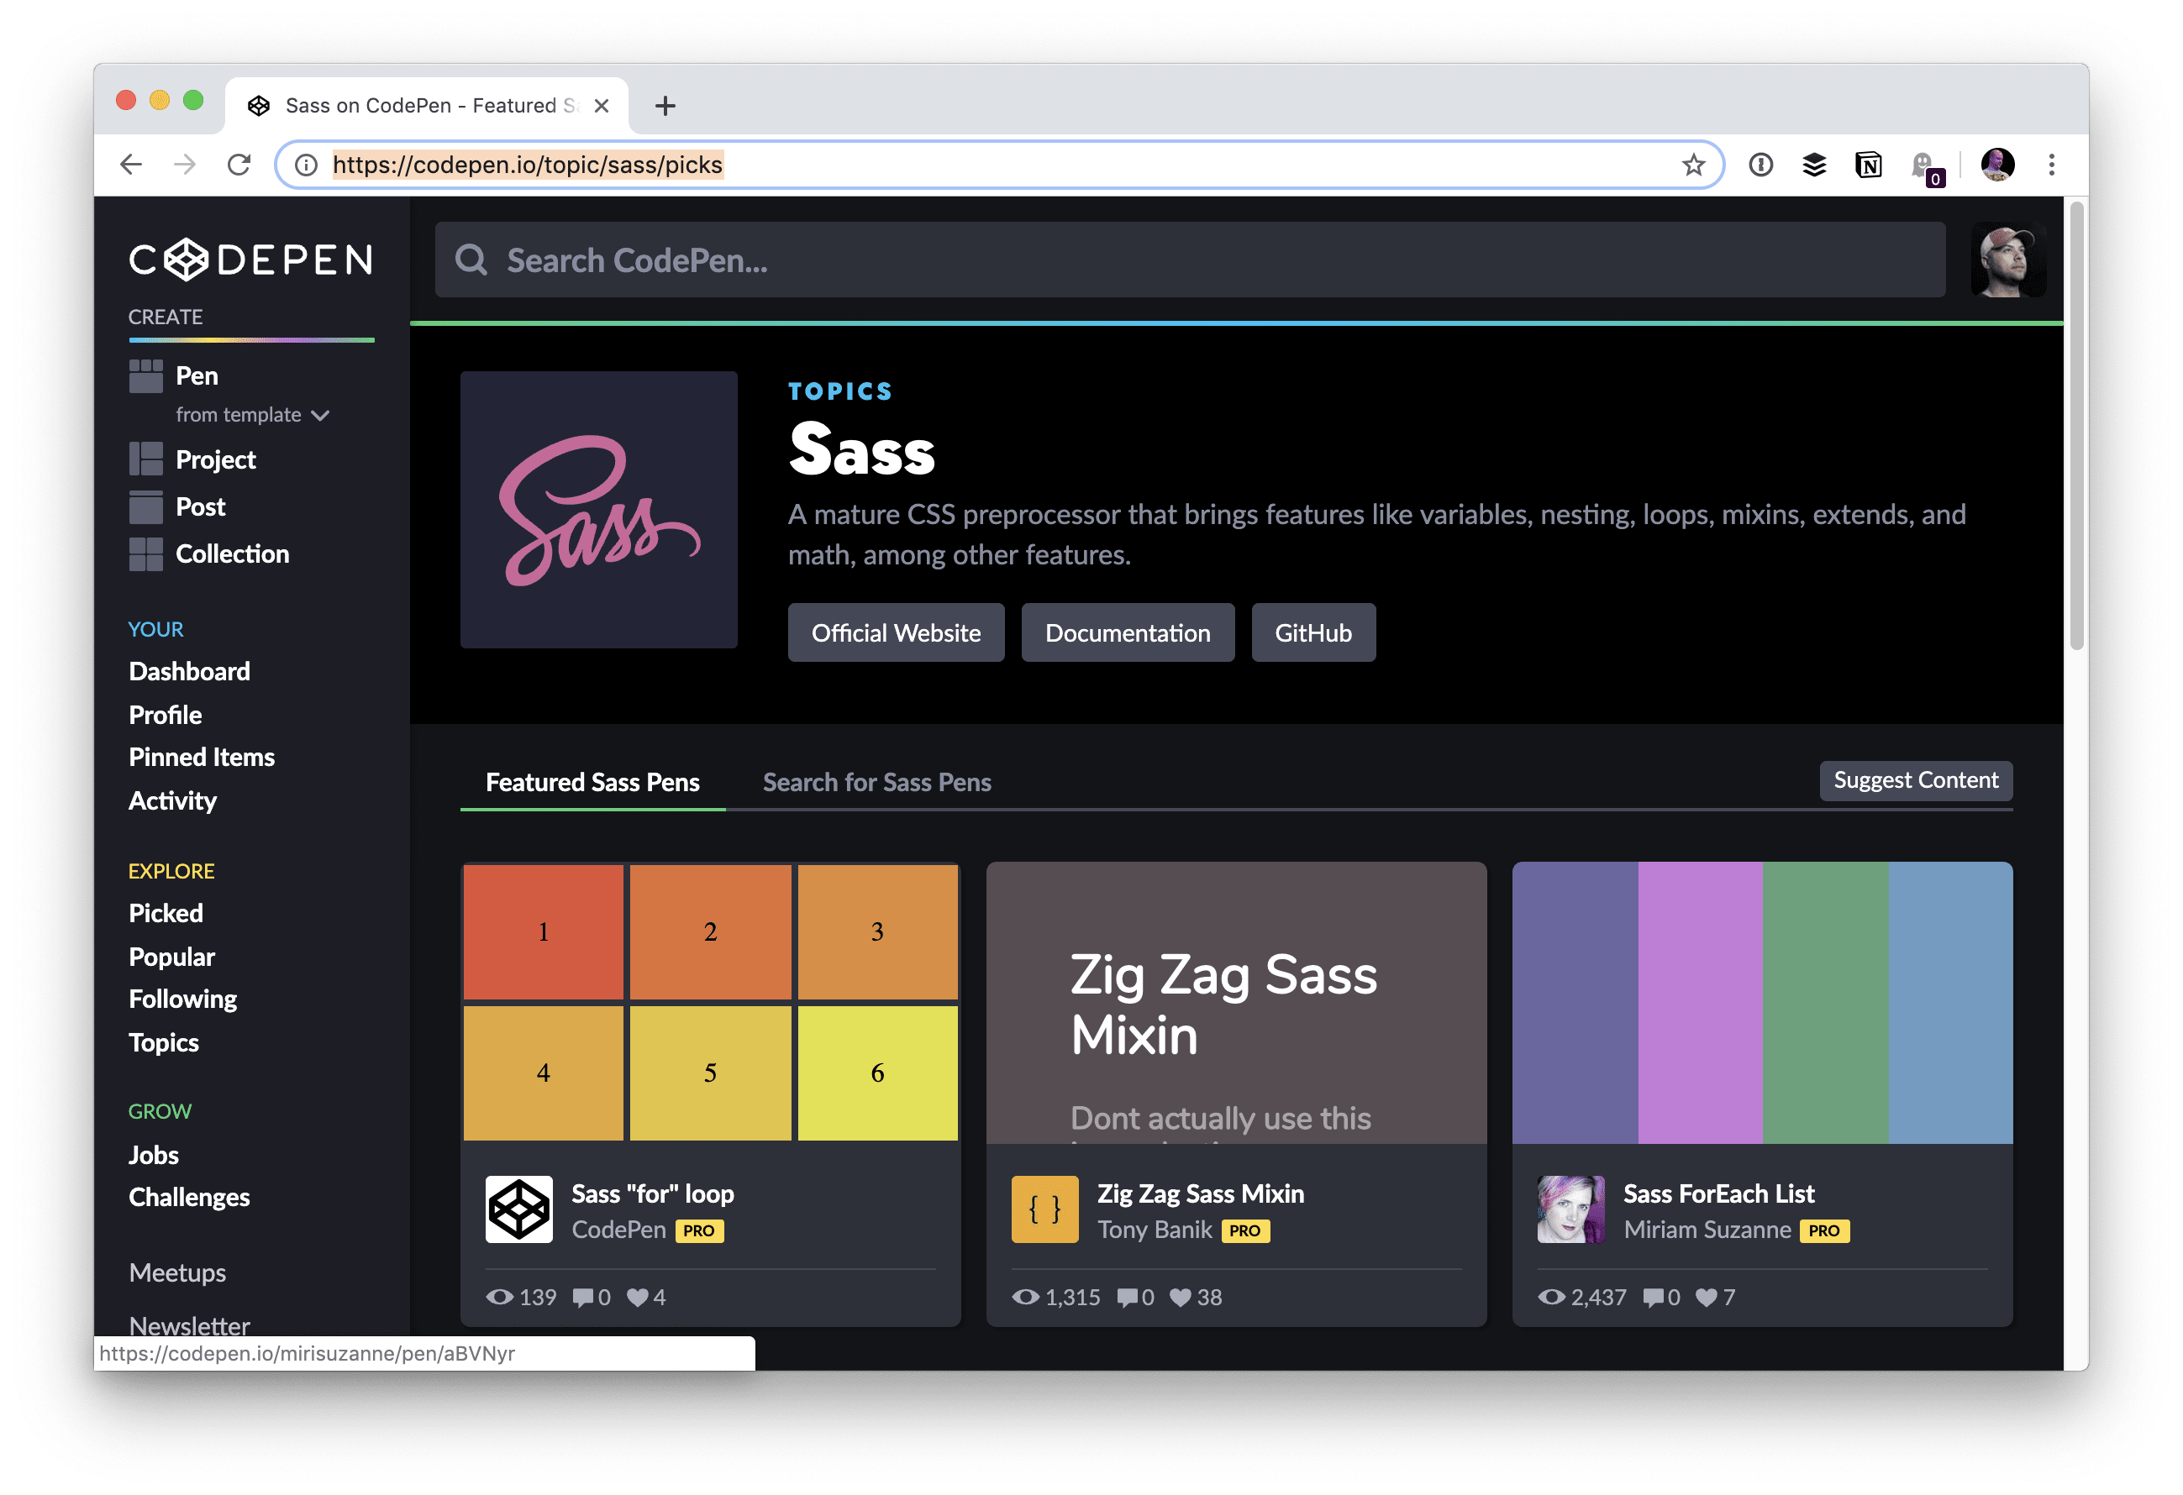This screenshot has height=1495, width=2183.
Task: Click the Project icon in sidebar
Action: click(x=146, y=459)
